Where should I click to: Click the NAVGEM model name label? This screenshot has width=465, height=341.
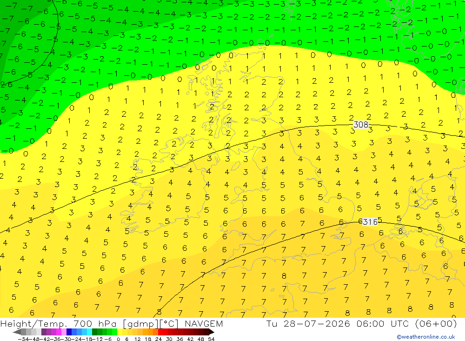click(x=204, y=323)
